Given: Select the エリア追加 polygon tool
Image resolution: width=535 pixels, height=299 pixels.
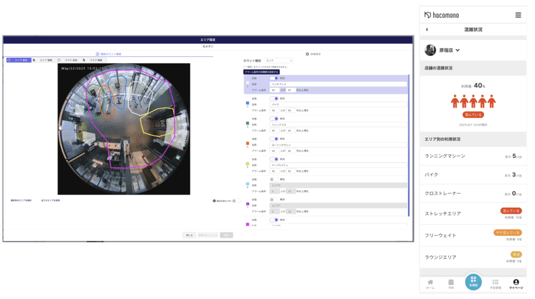Looking at the screenshot, I should coord(19,60).
